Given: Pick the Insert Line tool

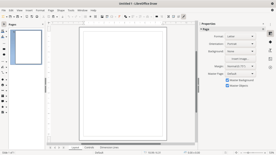Looking at the screenshot, I should click(x=4, y=43).
